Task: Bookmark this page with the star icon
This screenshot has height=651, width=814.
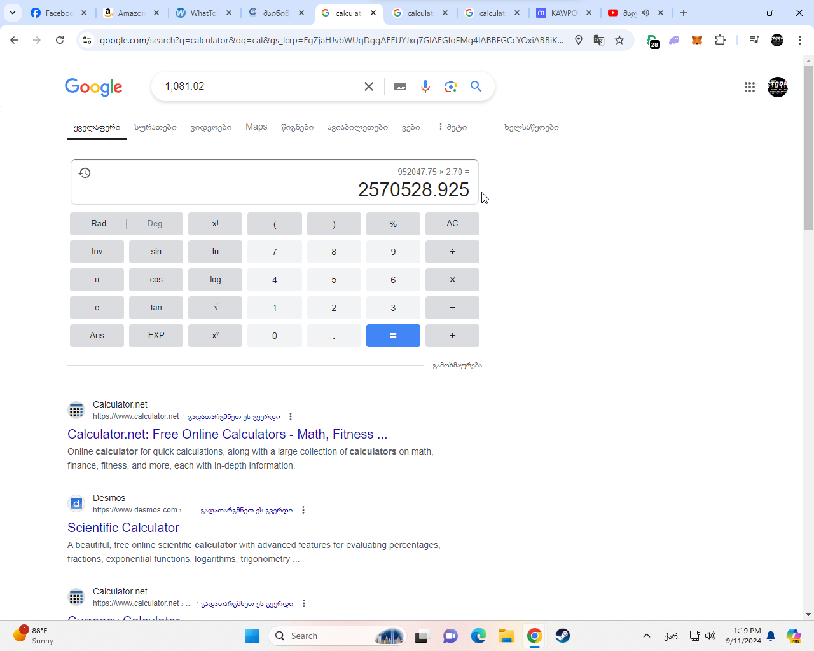Action: point(619,40)
